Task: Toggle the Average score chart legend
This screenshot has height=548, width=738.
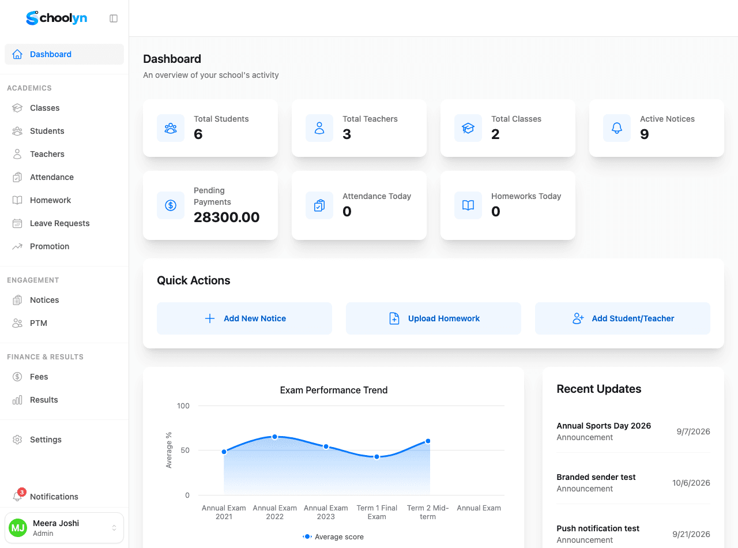Action: click(333, 537)
